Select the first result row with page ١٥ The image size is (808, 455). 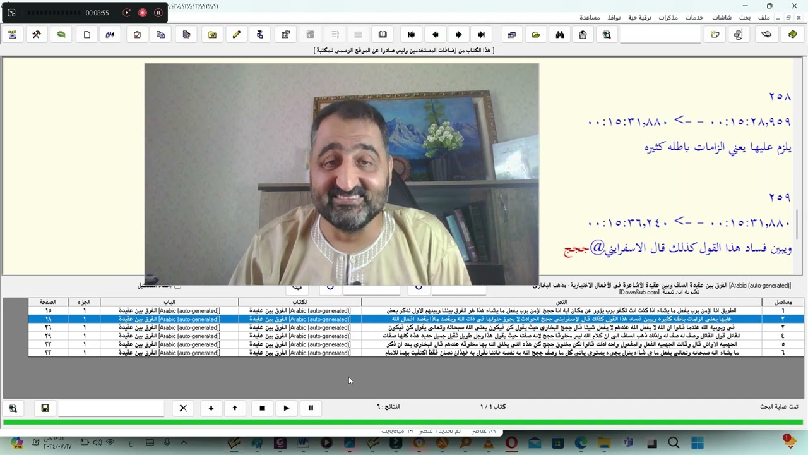pyautogui.click(x=415, y=310)
